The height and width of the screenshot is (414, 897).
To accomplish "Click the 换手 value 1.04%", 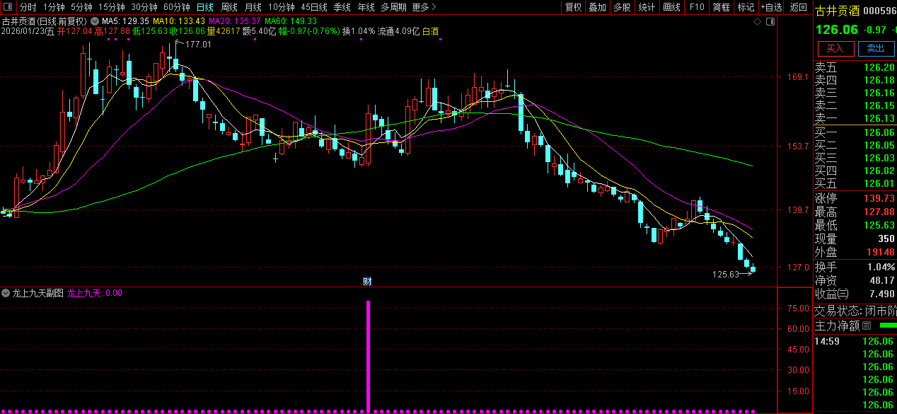I will pyautogui.click(x=881, y=268).
